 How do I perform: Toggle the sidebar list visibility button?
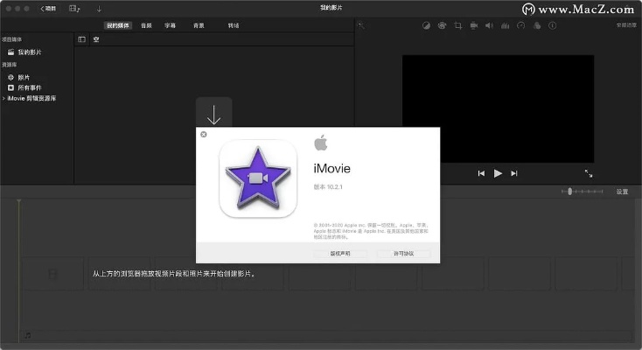click(82, 39)
